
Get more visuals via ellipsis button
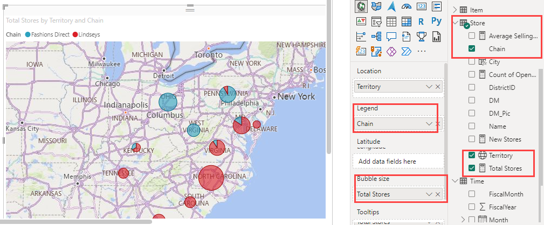click(422, 51)
